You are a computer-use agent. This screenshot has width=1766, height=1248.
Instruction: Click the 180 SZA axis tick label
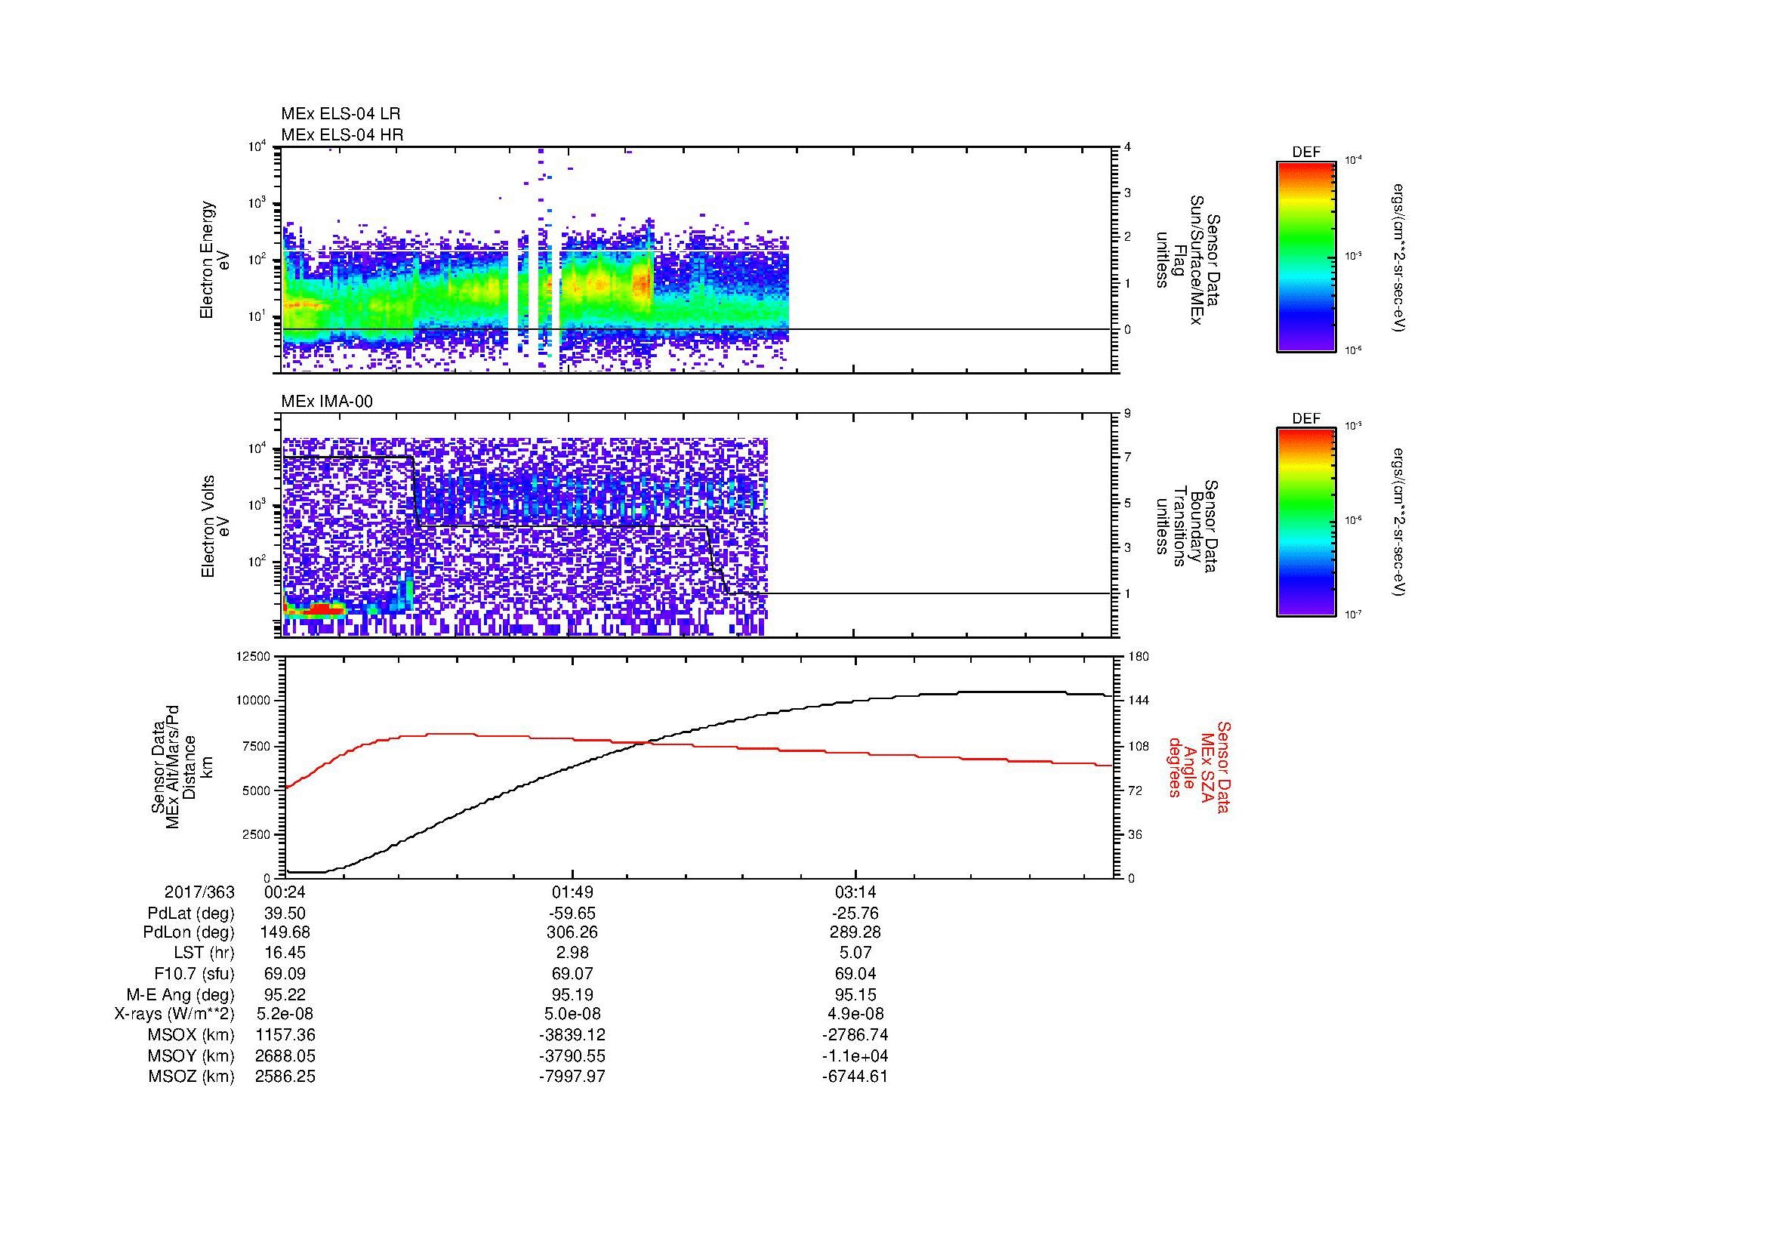point(1139,656)
